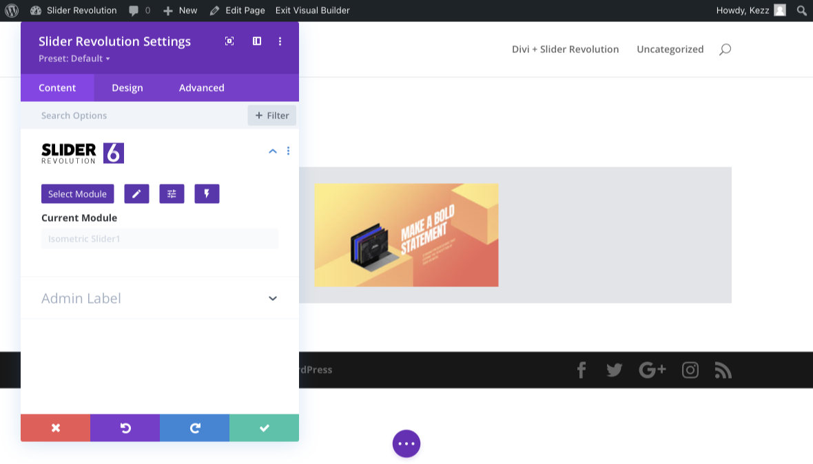Open the Filter options button
The image size is (813, 464).
pos(271,115)
